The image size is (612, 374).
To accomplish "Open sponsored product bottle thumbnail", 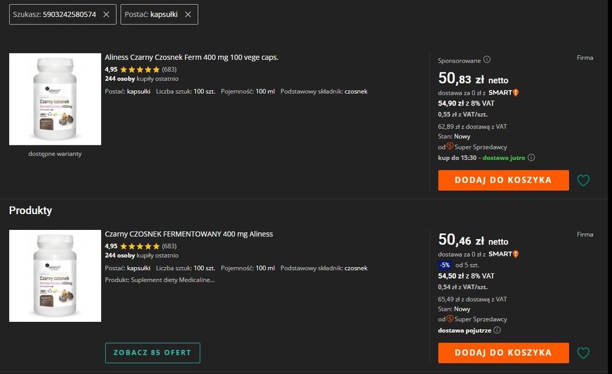I will [x=55, y=99].
